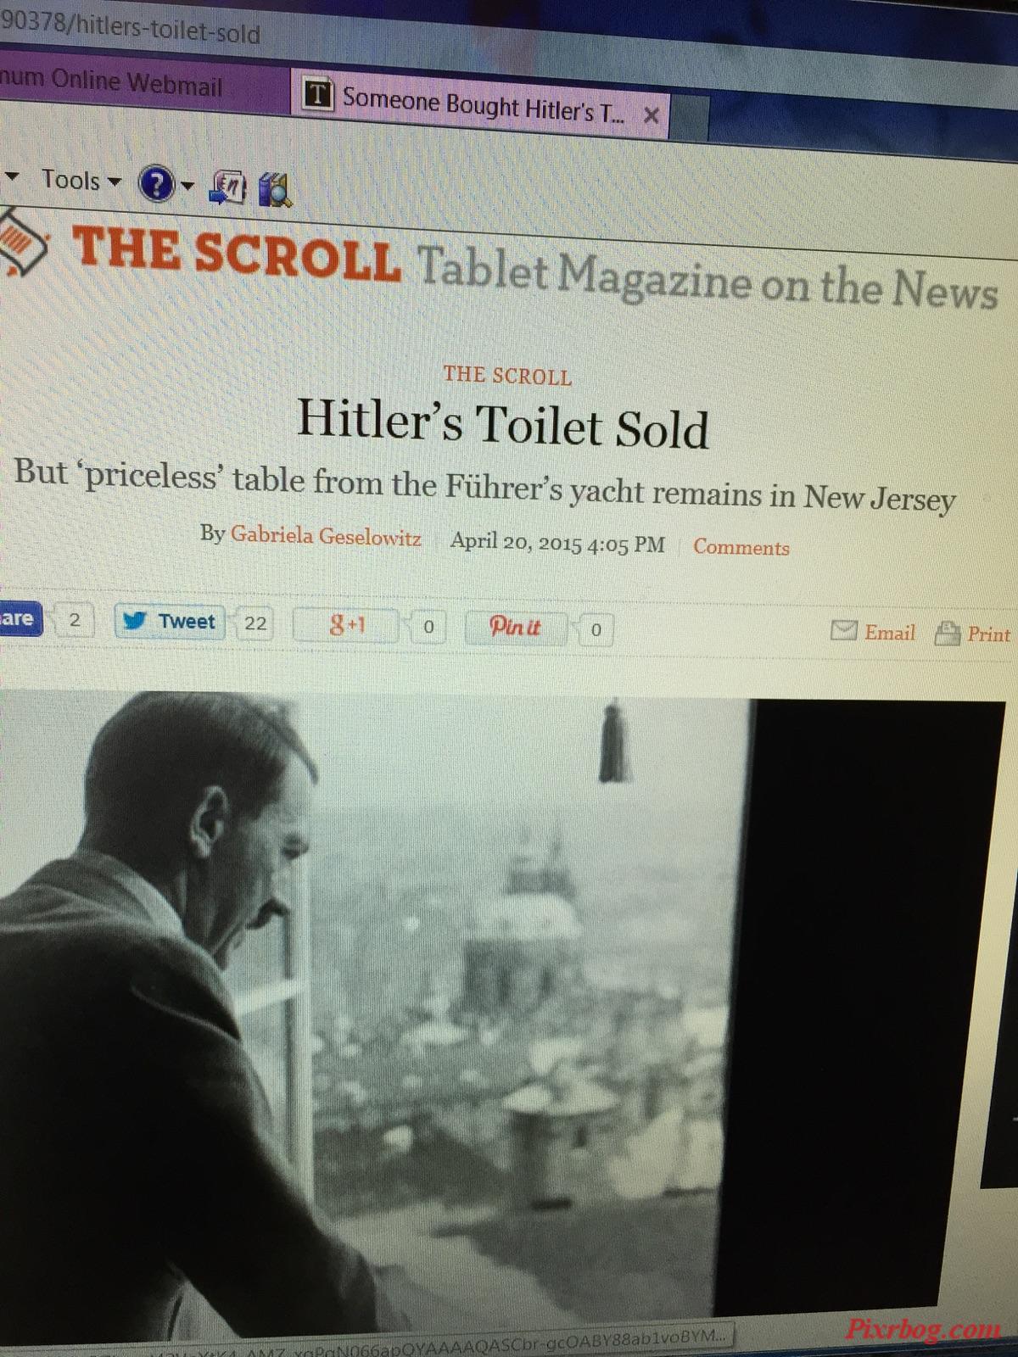Expand the dropdown arrow left of Tools
Image resolution: width=1018 pixels, height=1357 pixels.
(12, 177)
